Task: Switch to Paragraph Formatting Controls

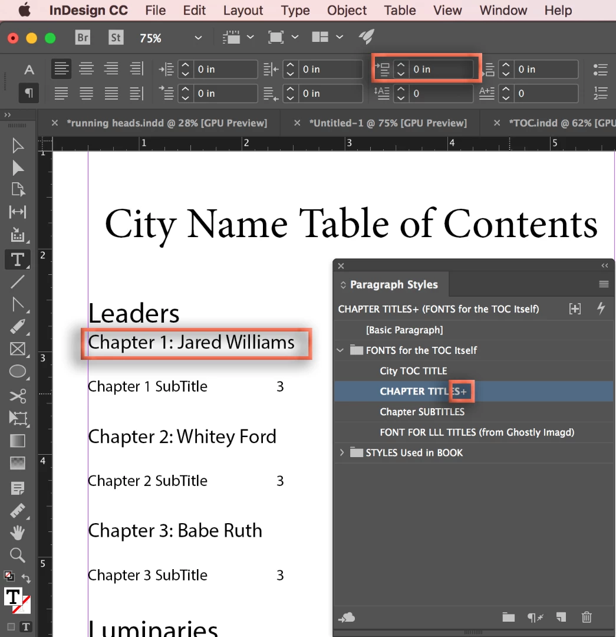Action: (x=29, y=93)
